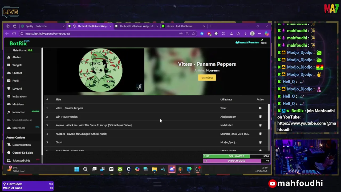The width and height of the screenshot is (341, 192).
Task: Open a new browser tab
Action: [x=211, y=26]
